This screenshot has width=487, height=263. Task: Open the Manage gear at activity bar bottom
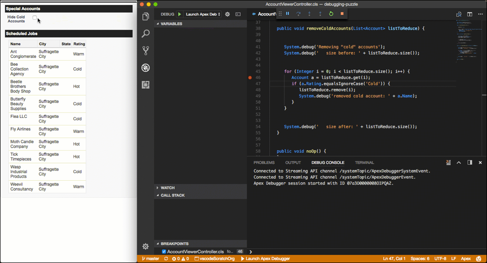(145, 246)
